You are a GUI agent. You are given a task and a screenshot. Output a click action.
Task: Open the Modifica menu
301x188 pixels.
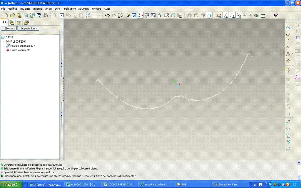click(x=12, y=9)
